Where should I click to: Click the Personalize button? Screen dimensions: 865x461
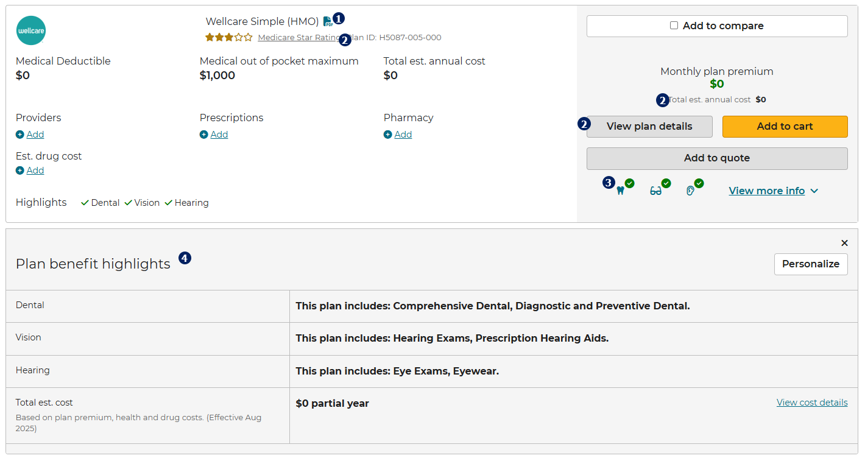pyautogui.click(x=810, y=264)
